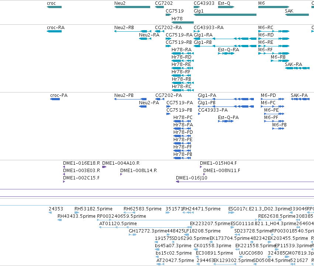Select the croc-RA transcript label
Viewport: 314px width, 266px height.
(56, 28)
